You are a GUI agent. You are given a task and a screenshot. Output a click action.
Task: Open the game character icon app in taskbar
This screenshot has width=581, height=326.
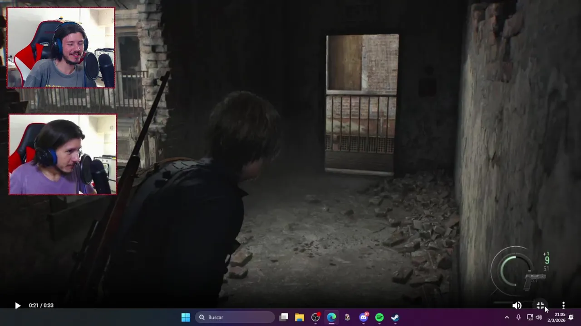coord(347,317)
